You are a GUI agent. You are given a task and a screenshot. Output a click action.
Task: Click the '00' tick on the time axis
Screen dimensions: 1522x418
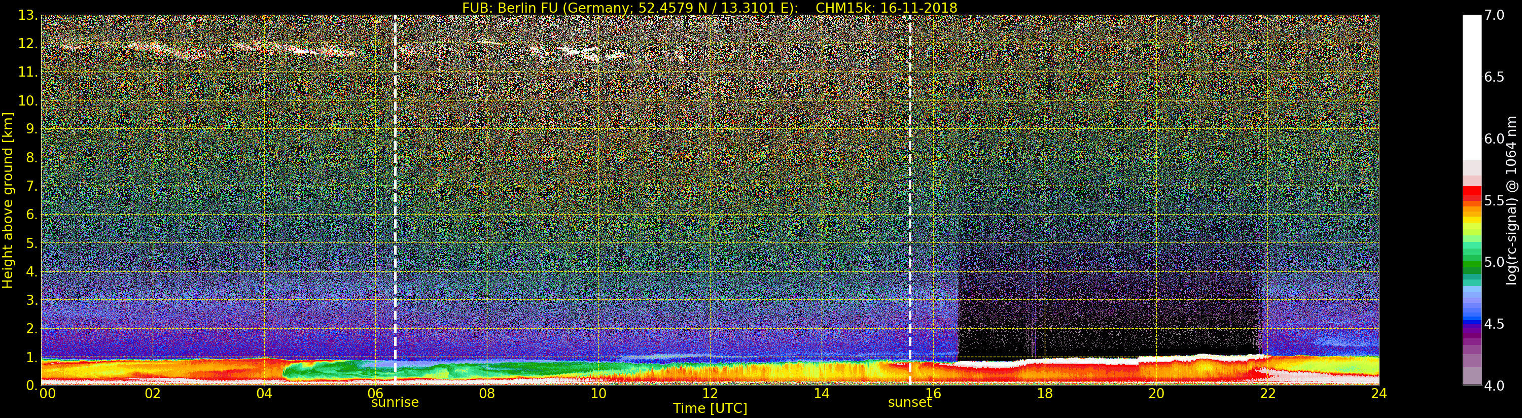[x=47, y=394]
